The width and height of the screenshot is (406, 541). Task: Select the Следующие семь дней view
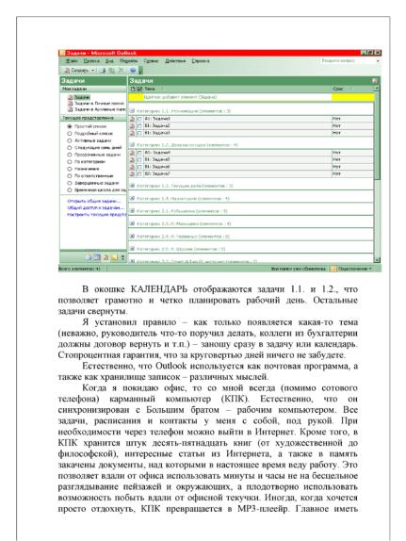[94, 148]
